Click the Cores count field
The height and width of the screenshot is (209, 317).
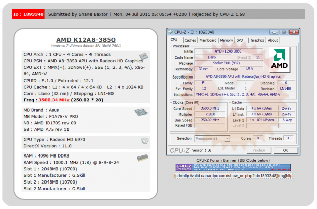(258, 138)
